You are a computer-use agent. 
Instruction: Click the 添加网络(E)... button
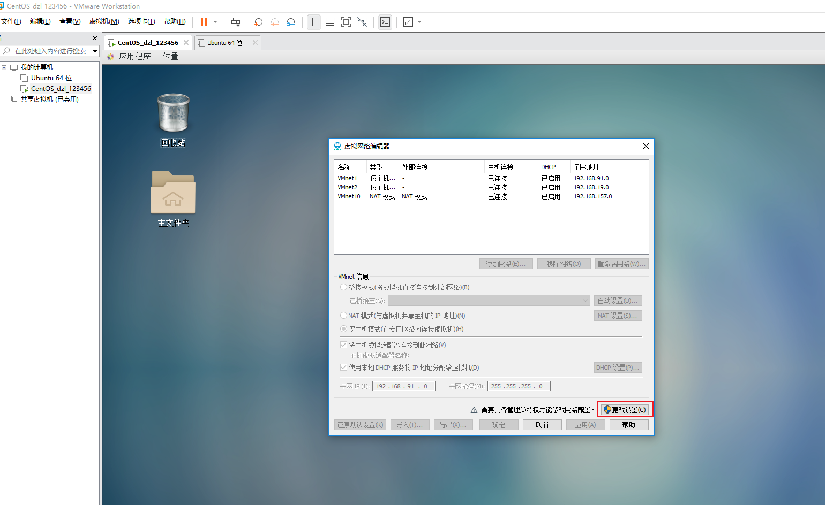coord(506,264)
